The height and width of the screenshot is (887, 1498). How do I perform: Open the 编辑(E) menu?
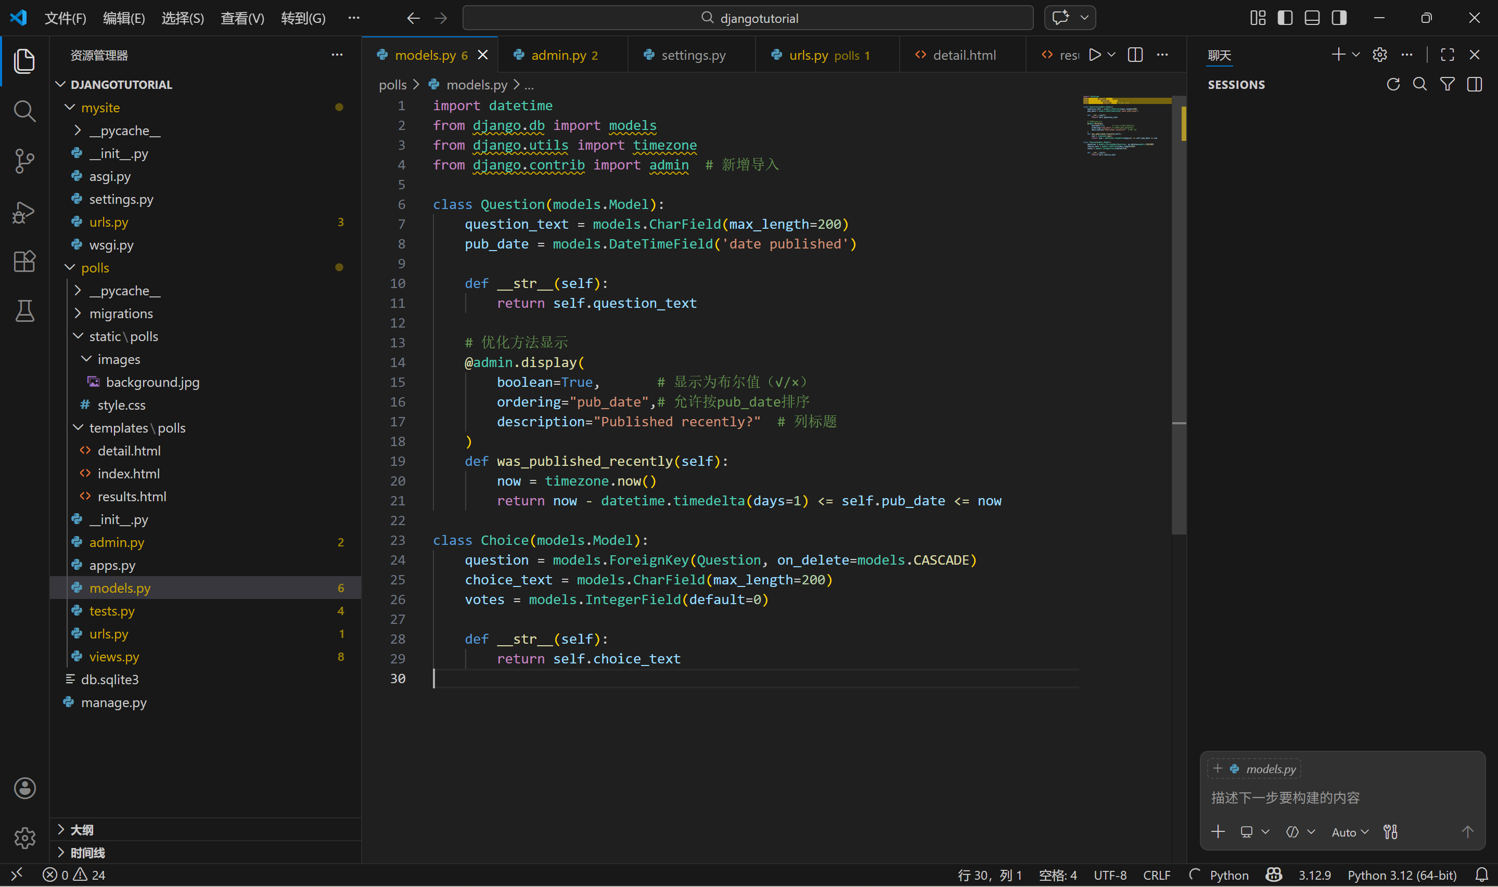click(x=124, y=18)
